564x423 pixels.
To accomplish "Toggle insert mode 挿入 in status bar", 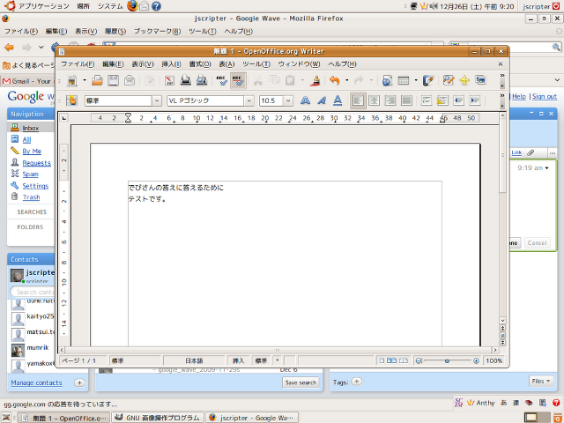I will (x=238, y=360).
